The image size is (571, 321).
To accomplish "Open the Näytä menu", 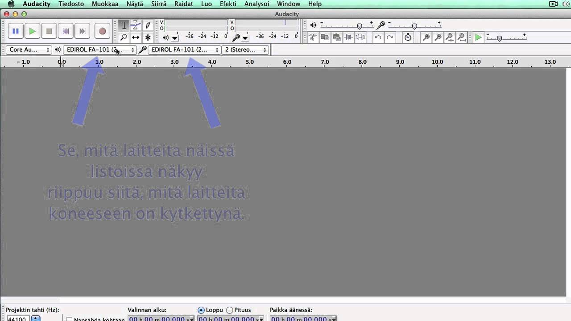I will [x=135, y=4].
